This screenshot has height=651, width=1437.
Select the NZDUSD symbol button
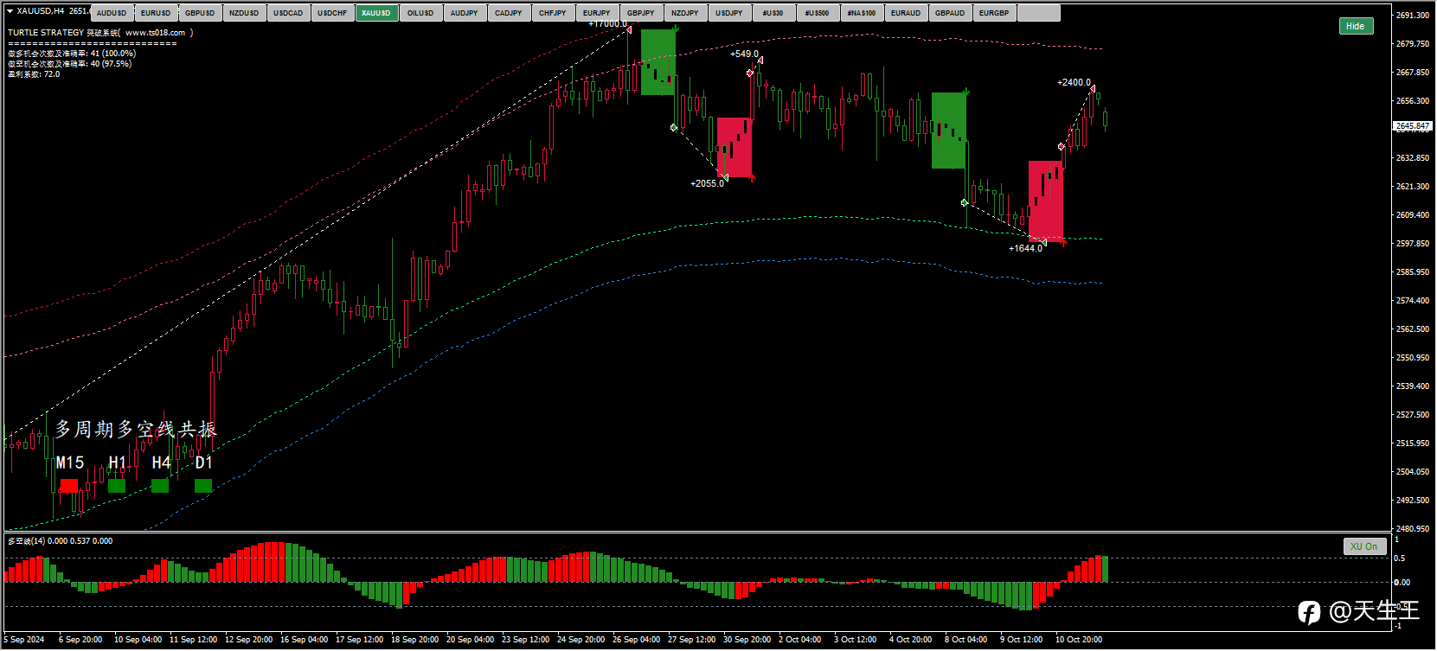pos(244,13)
